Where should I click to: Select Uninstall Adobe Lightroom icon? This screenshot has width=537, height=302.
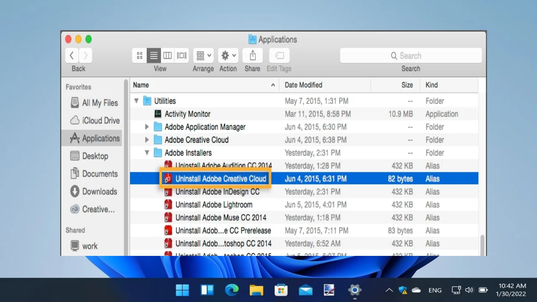168,205
